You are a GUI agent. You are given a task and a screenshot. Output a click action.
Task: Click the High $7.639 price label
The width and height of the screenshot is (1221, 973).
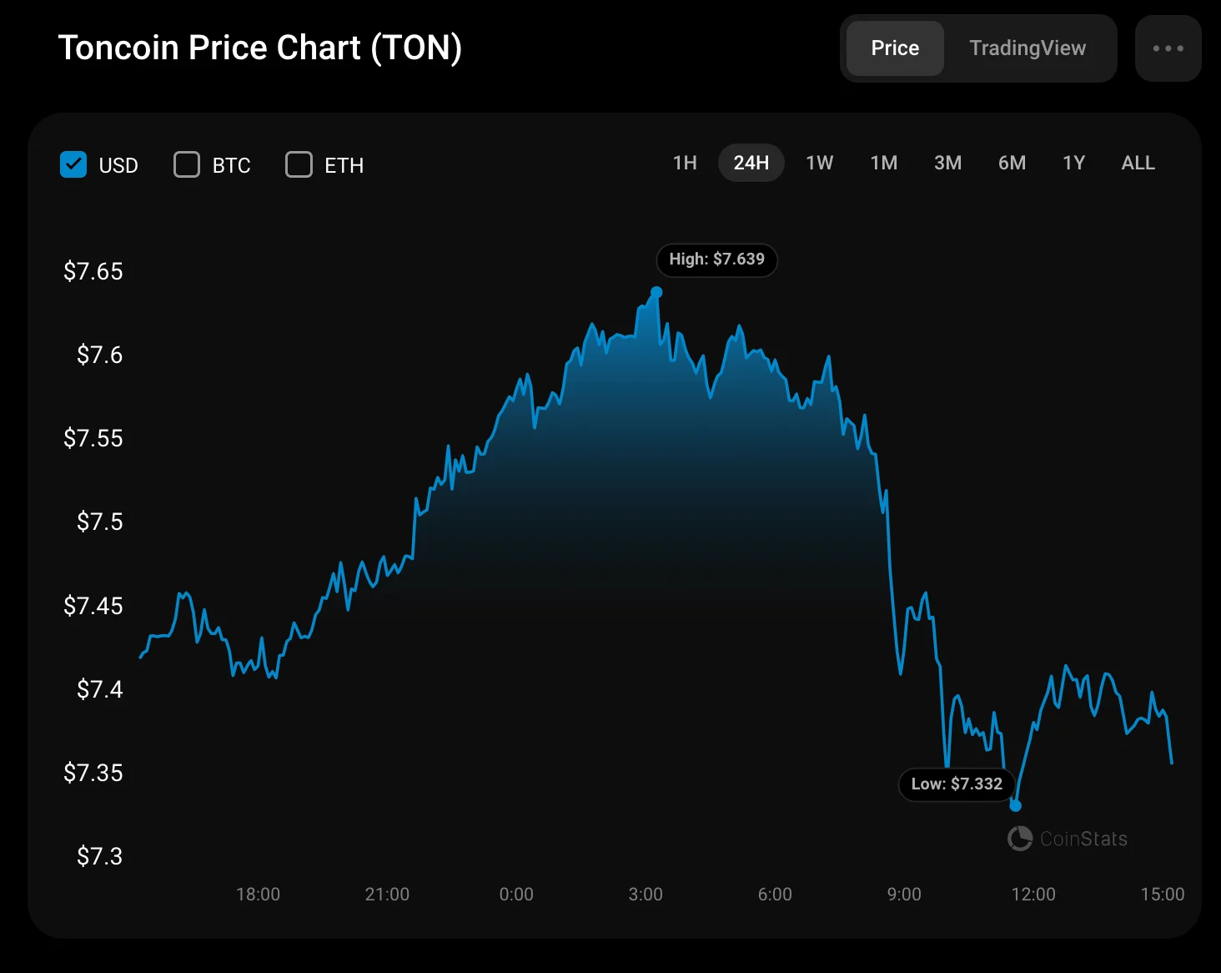click(716, 260)
